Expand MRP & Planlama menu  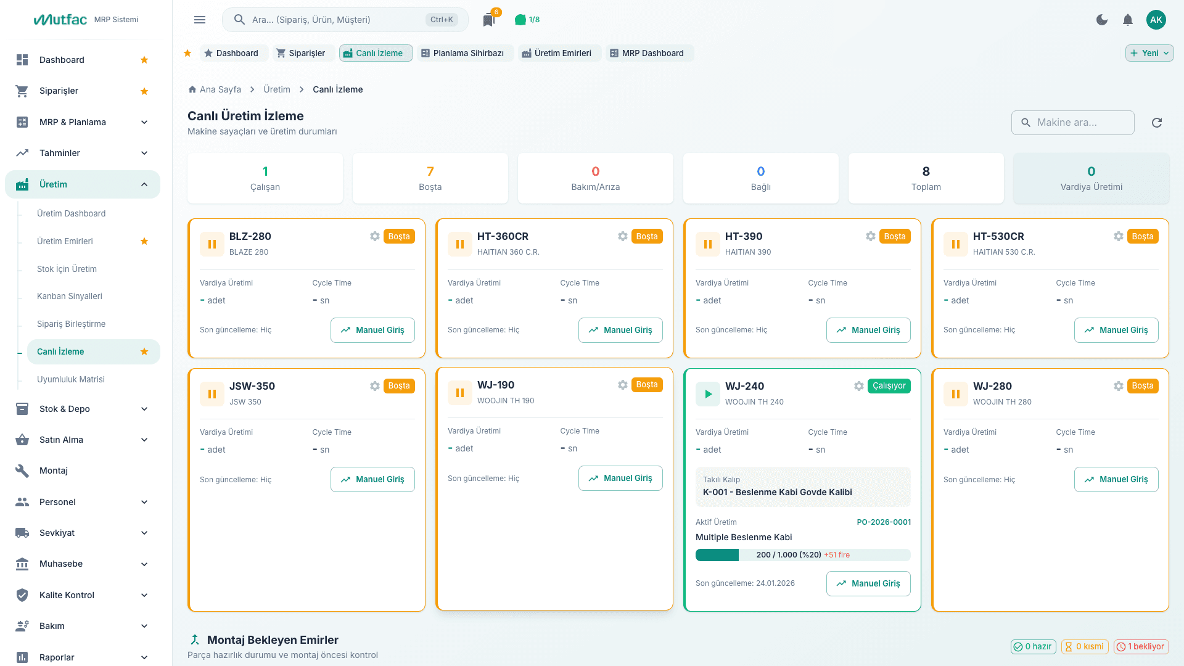[x=82, y=122]
